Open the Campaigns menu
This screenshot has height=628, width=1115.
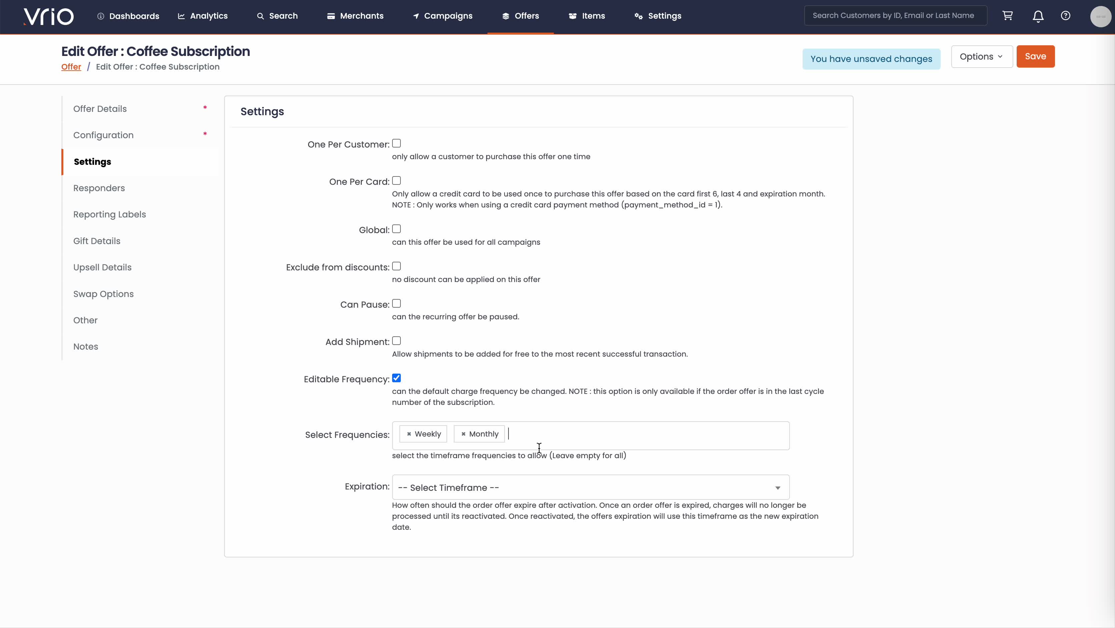(x=443, y=16)
